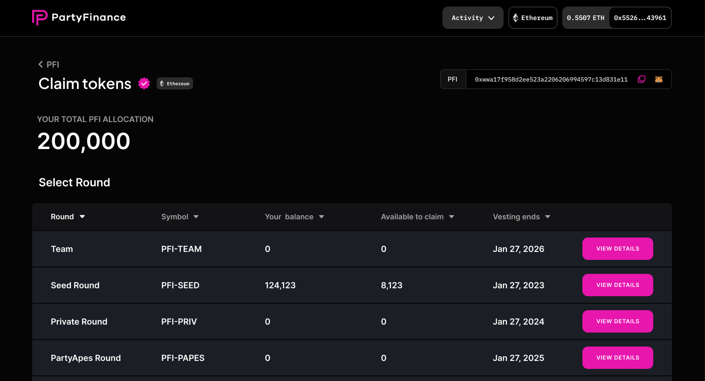View details for Private Round
This screenshot has height=381, width=705.
(x=617, y=321)
